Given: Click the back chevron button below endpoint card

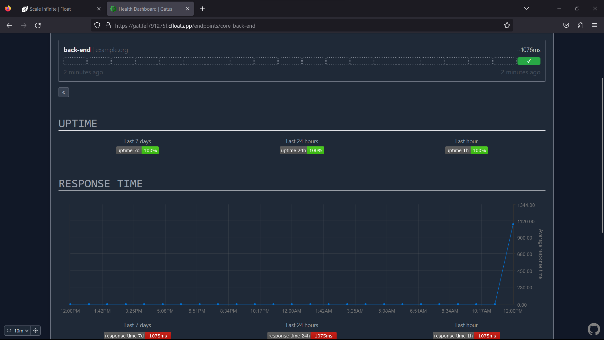Looking at the screenshot, I should (64, 92).
